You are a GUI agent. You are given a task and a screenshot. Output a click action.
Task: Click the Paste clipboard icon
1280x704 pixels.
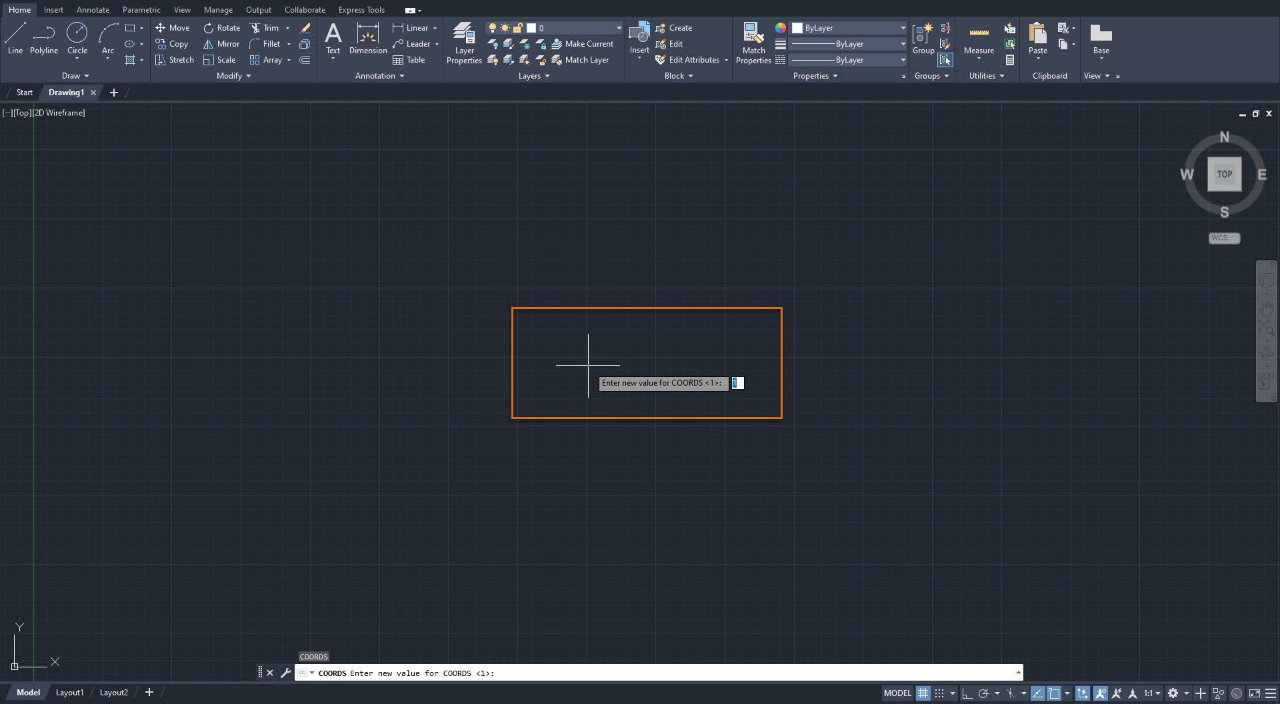(x=1038, y=40)
